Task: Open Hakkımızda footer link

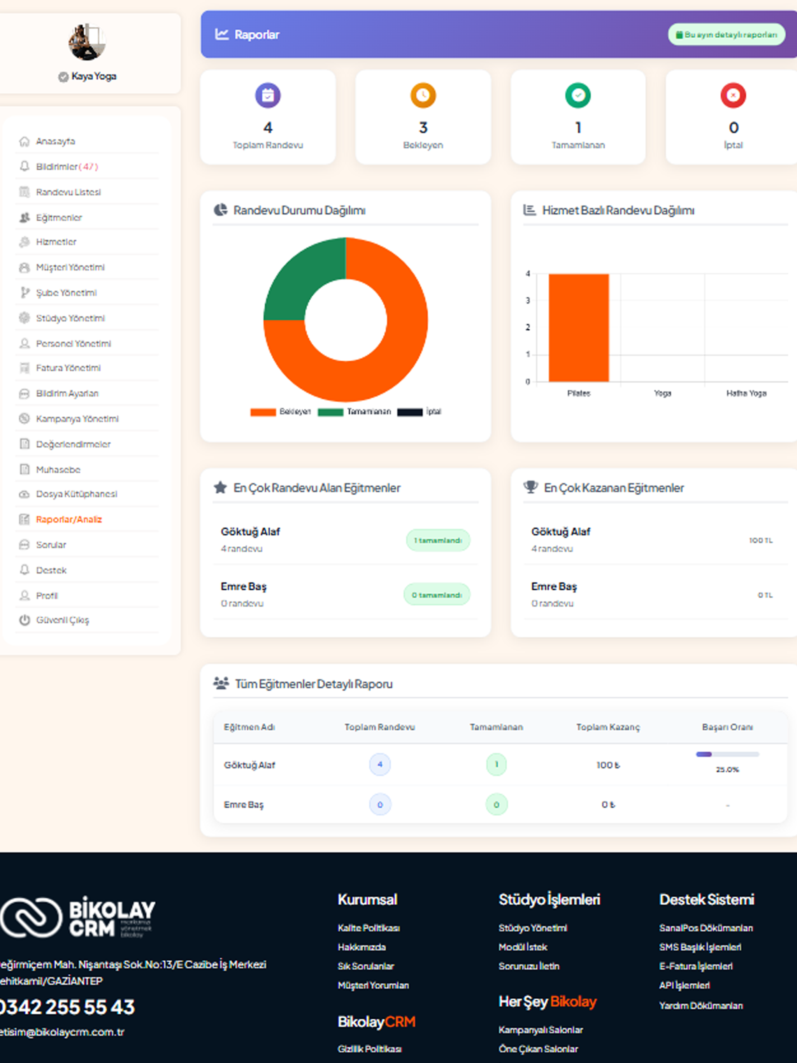Action: pyautogui.click(x=362, y=947)
